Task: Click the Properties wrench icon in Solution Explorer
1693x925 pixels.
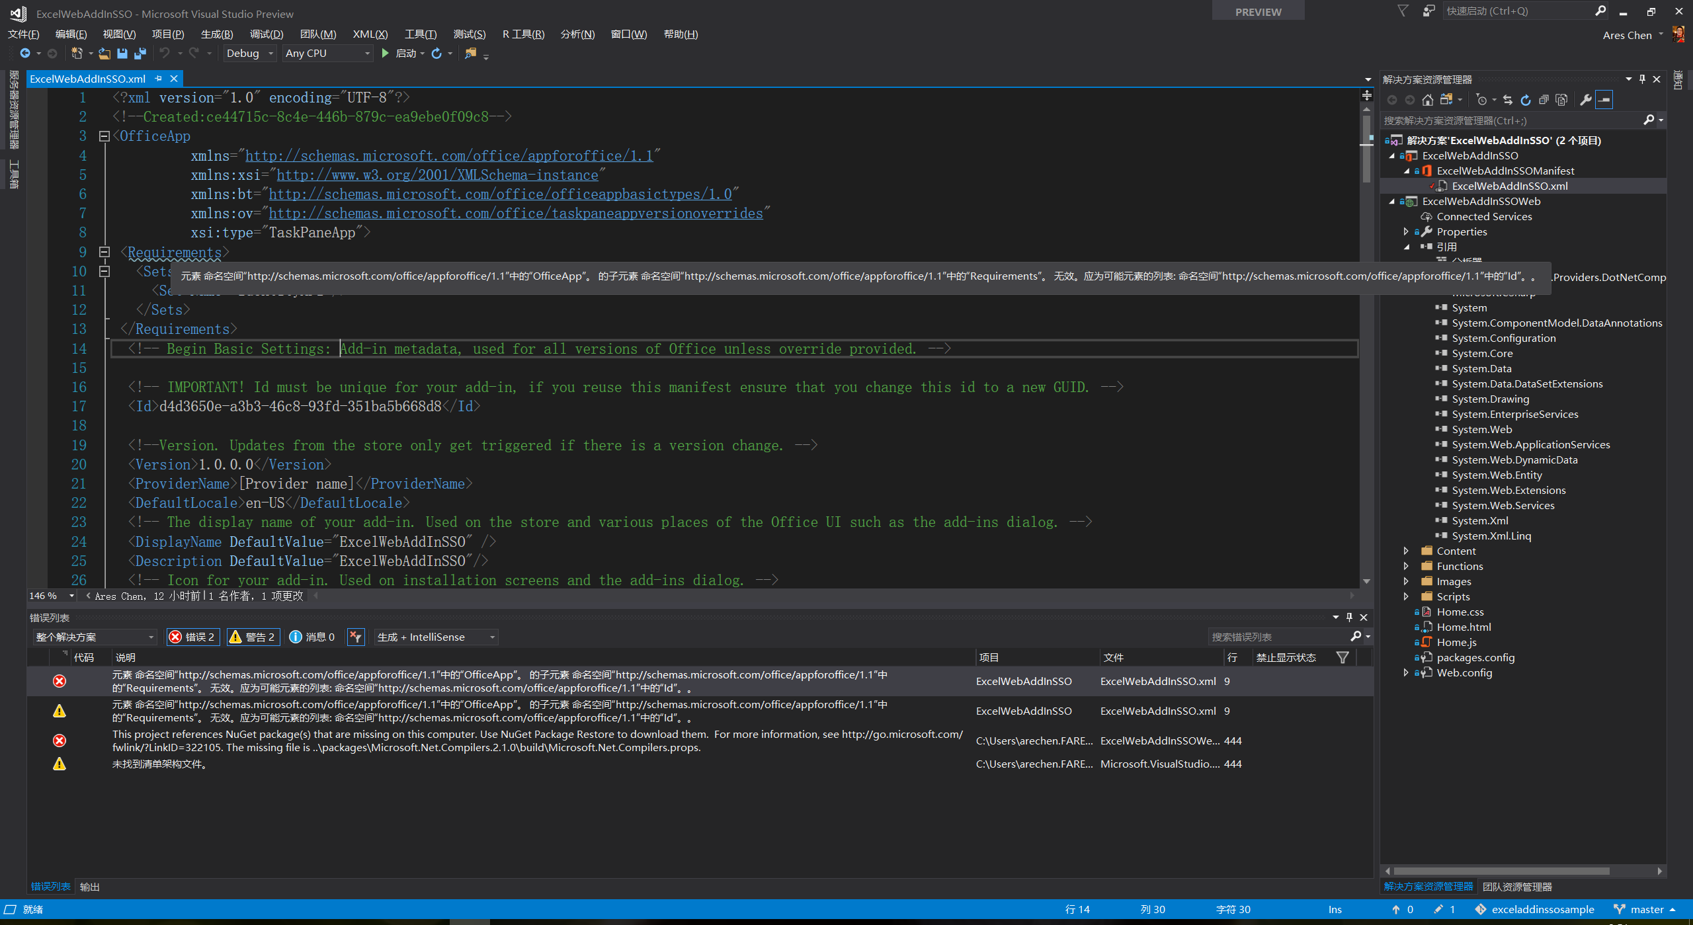Action: [x=1587, y=99]
